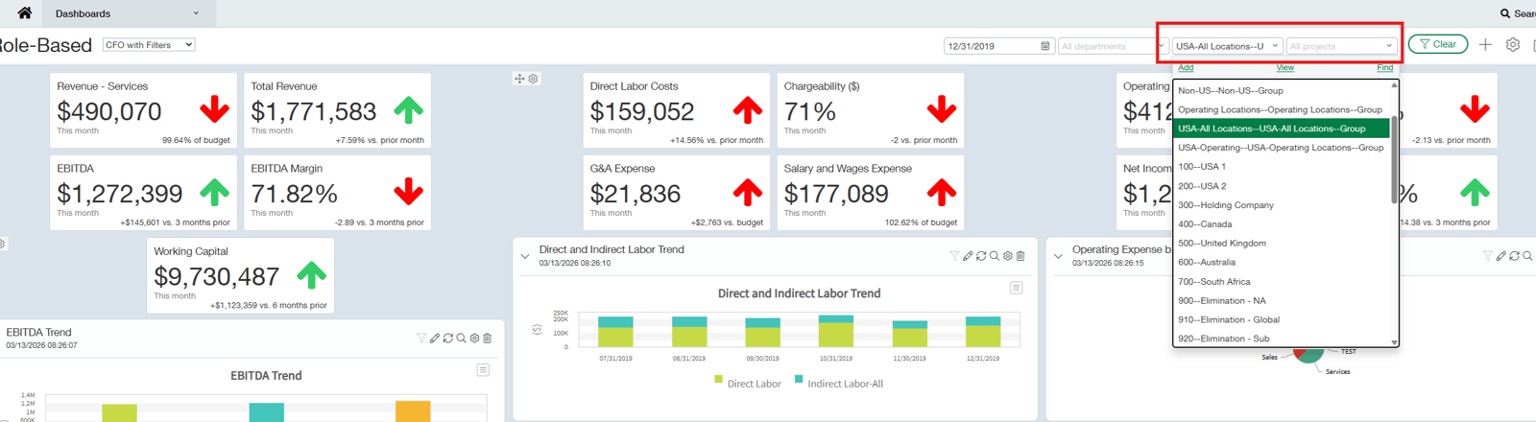Select 900--Elimination - NA location
Viewport: 1536px width, 422px height.
click(x=1282, y=300)
